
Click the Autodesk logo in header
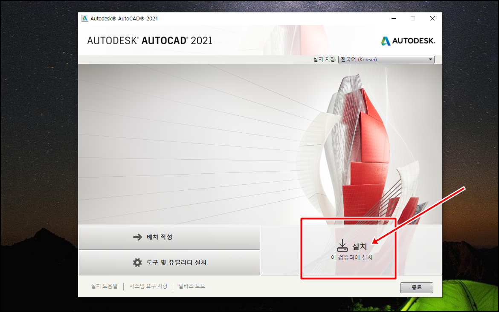(408, 41)
